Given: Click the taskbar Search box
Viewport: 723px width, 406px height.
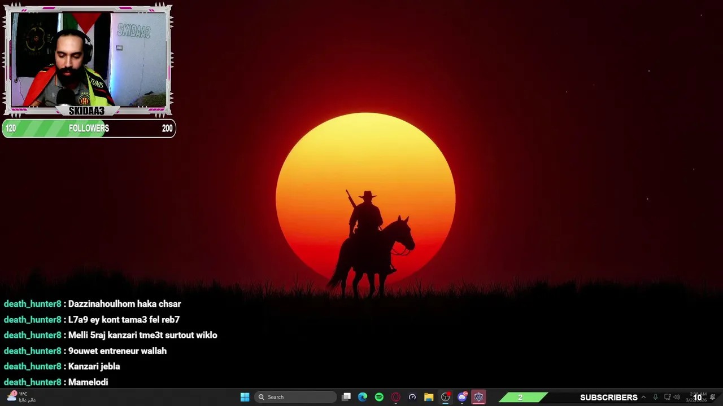Looking at the screenshot, I should click(x=296, y=397).
